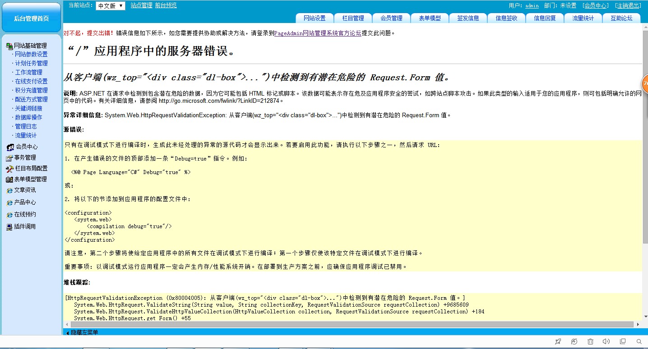Image resolution: width=648 pixels, height=349 pixels.
Task: Click the 栏目布局配置 tools icon
Action: tap(9, 169)
